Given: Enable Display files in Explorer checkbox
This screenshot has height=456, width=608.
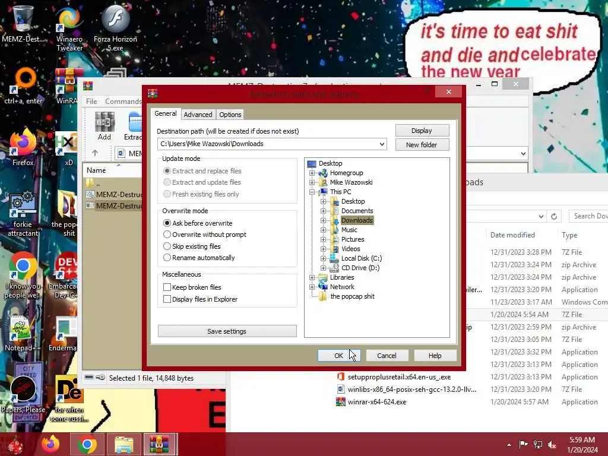Looking at the screenshot, I should (167, 299).
